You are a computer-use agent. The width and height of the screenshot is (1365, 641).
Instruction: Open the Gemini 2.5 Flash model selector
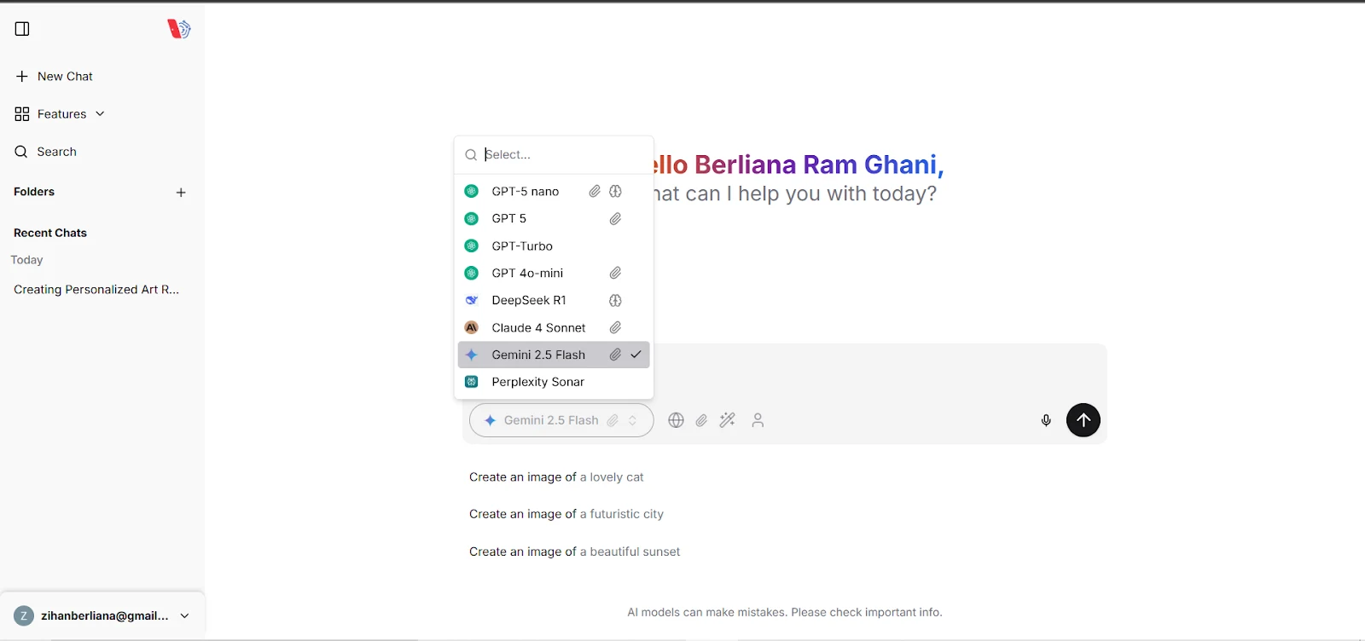coord(561,420)
